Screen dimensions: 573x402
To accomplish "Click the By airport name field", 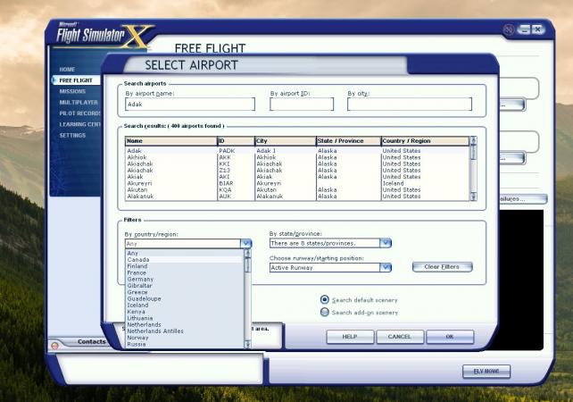I will pos(190,105).
